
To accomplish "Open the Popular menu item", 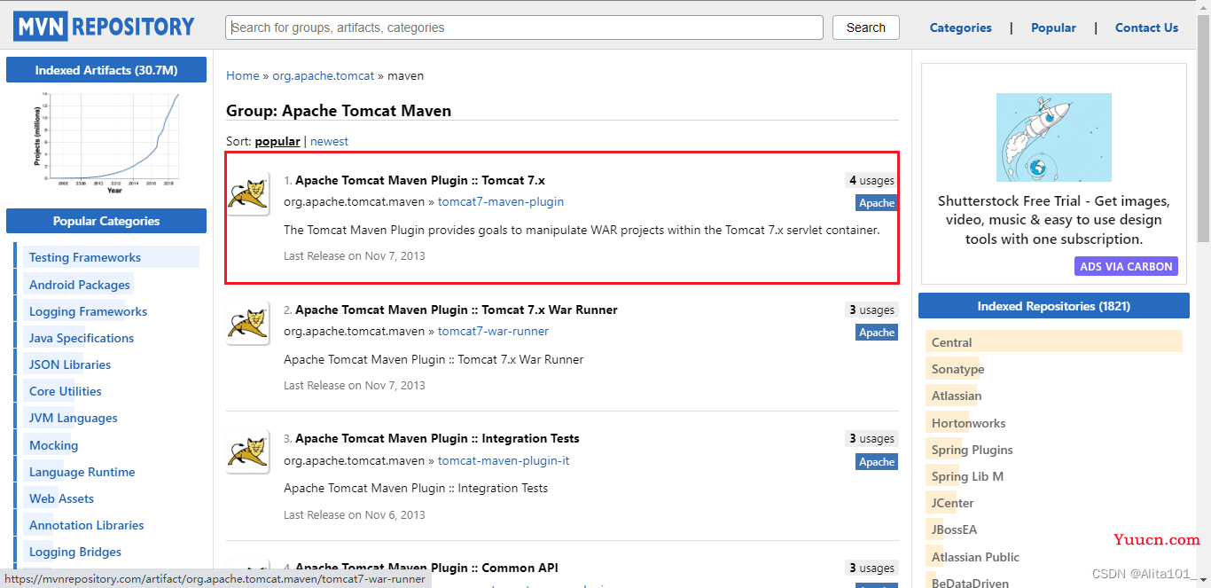I will 1053,27.
